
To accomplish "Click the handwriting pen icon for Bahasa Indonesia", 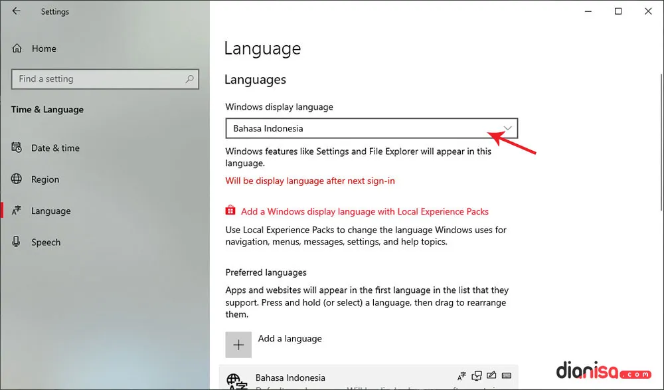I will [x=491, y=375].
